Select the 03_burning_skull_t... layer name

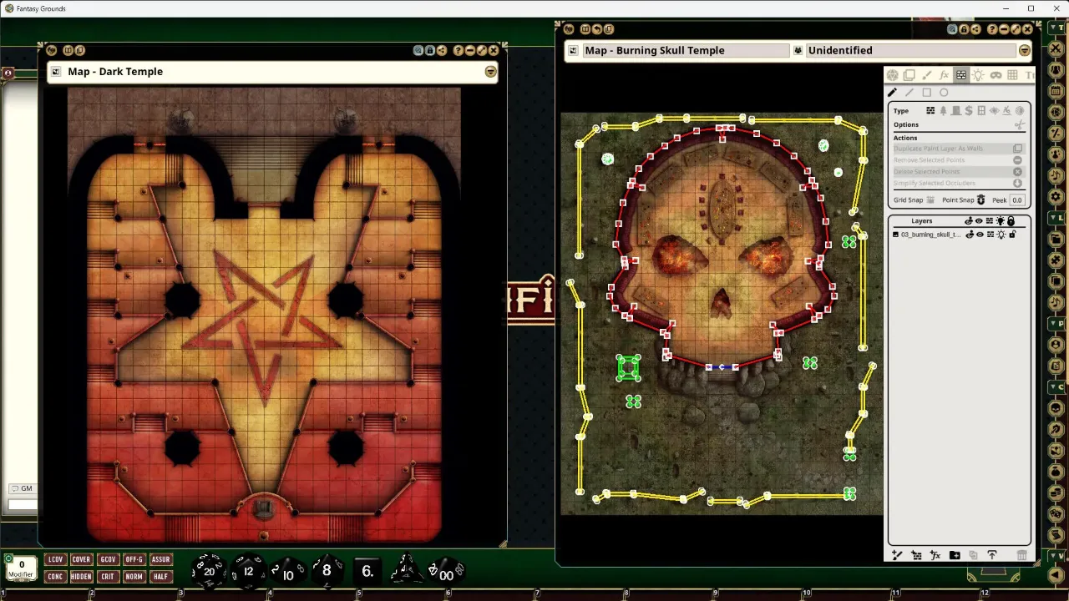[x=931, y=235]
